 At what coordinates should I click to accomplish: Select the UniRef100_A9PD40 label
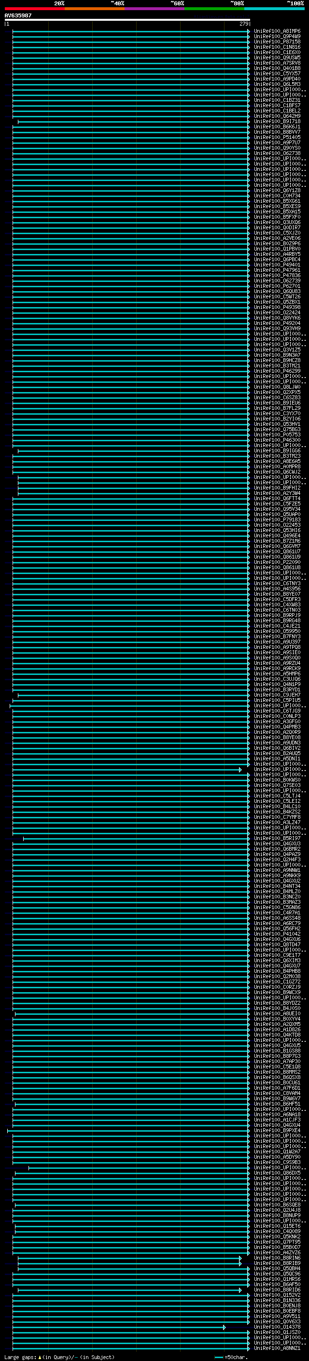pyautogui.click(x=277, y=79)
